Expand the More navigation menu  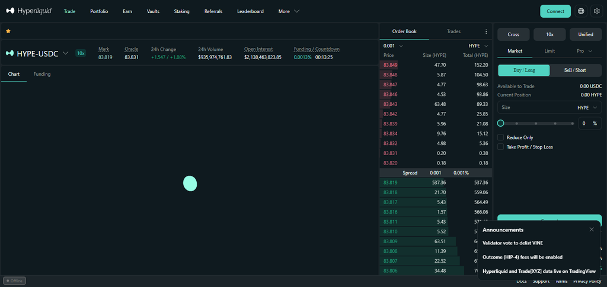click(289, 12)
